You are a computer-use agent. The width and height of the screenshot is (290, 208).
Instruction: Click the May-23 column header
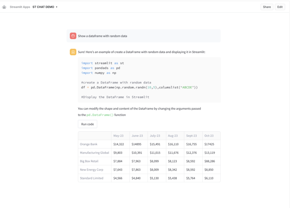120,136
